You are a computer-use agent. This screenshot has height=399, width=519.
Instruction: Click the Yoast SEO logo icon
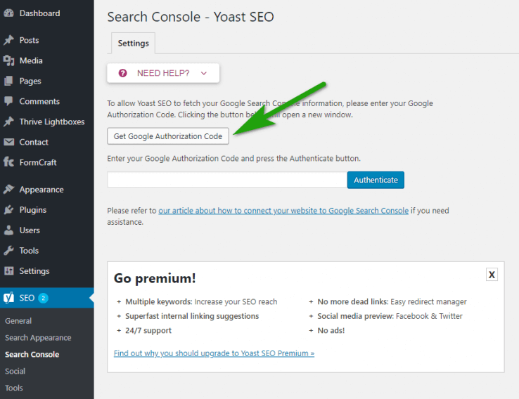pos(8,298)
